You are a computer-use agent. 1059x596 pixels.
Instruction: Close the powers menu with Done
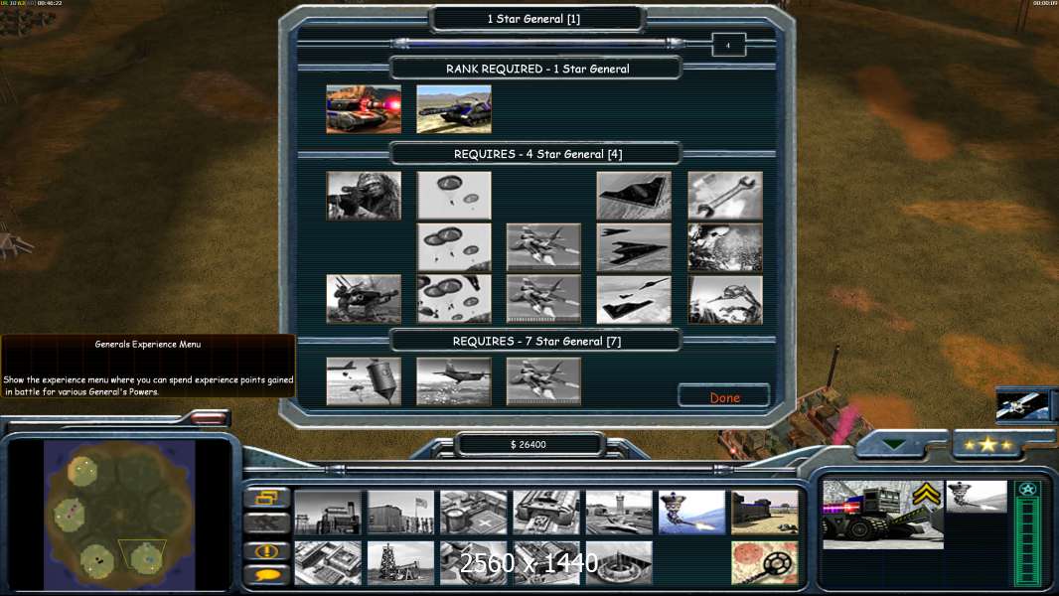(724, 397)
